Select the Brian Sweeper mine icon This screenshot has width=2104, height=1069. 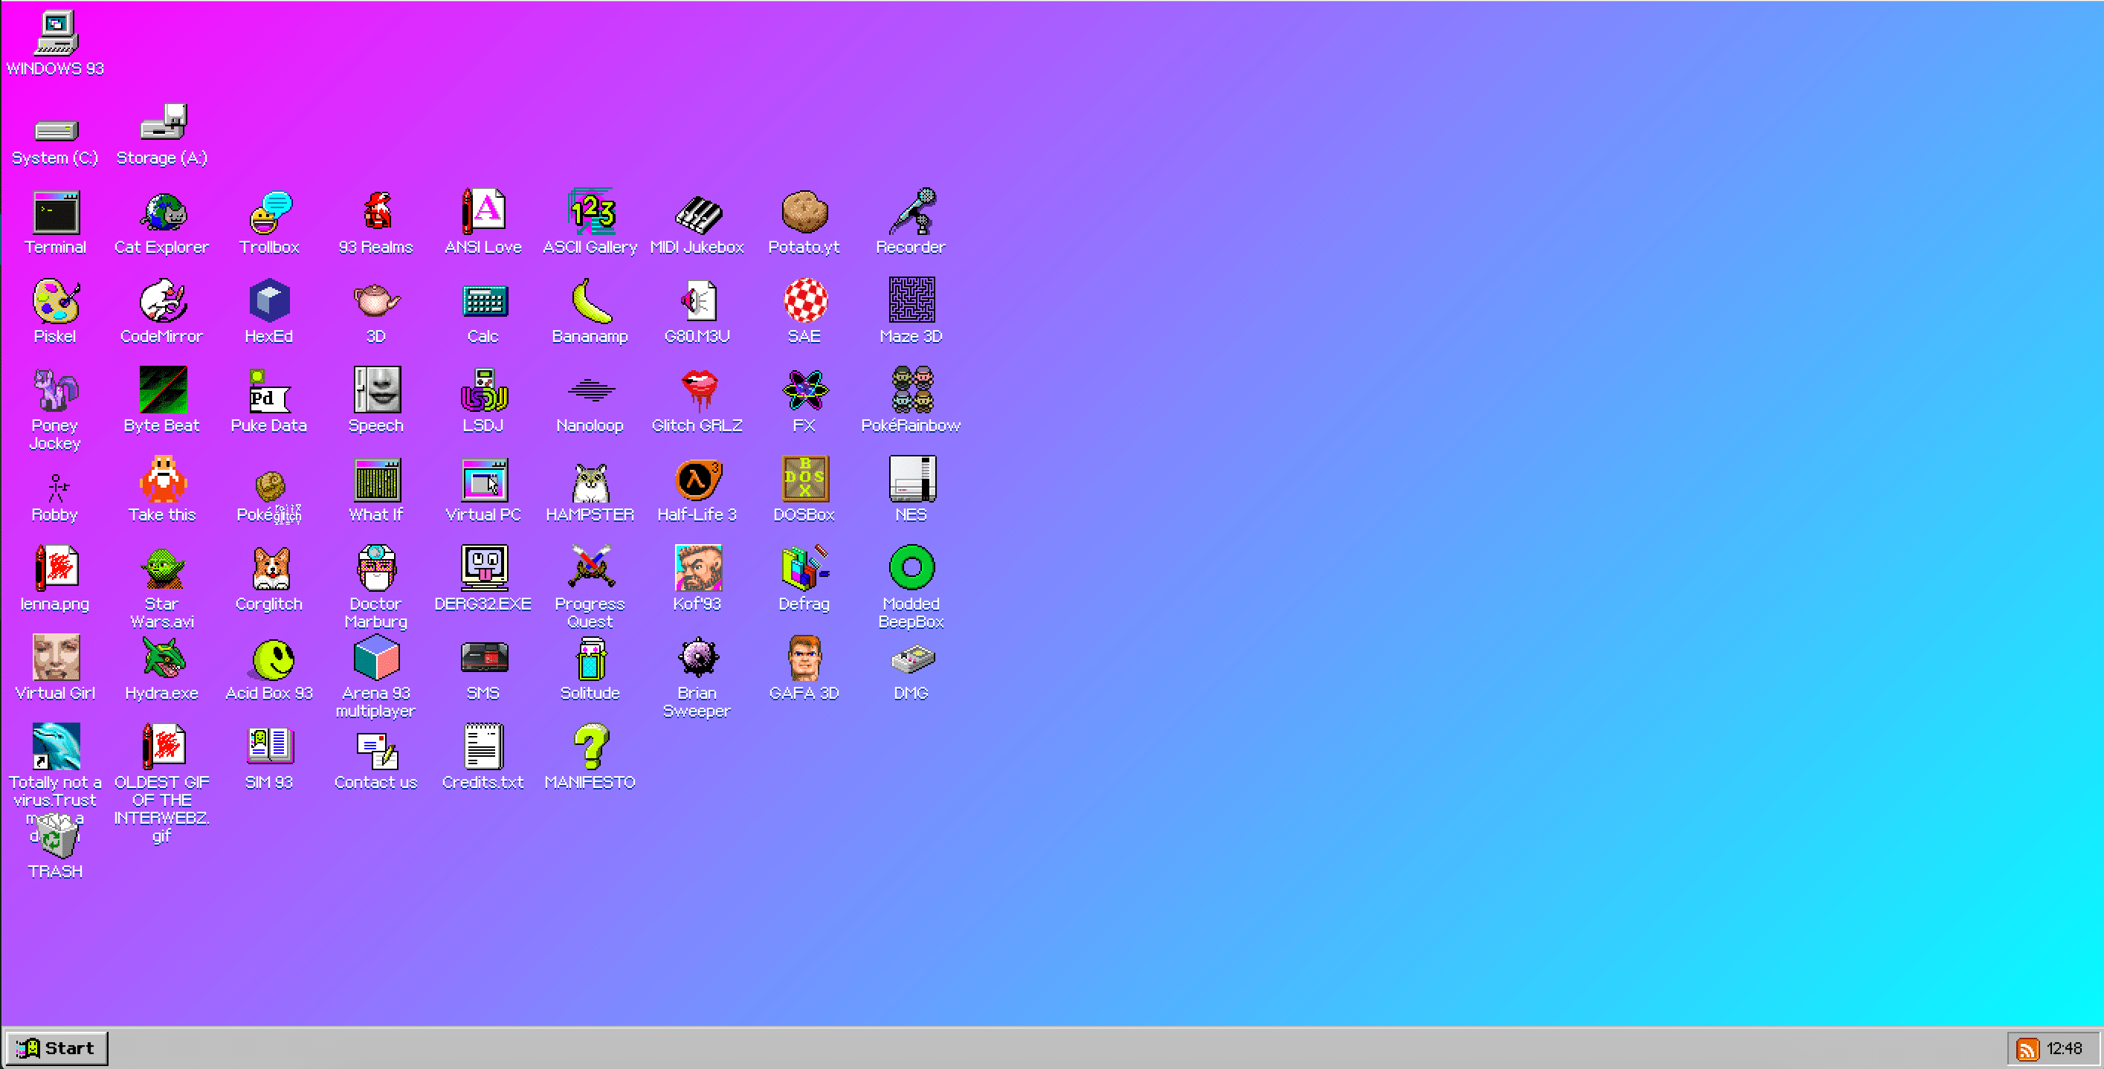(697, 658)
